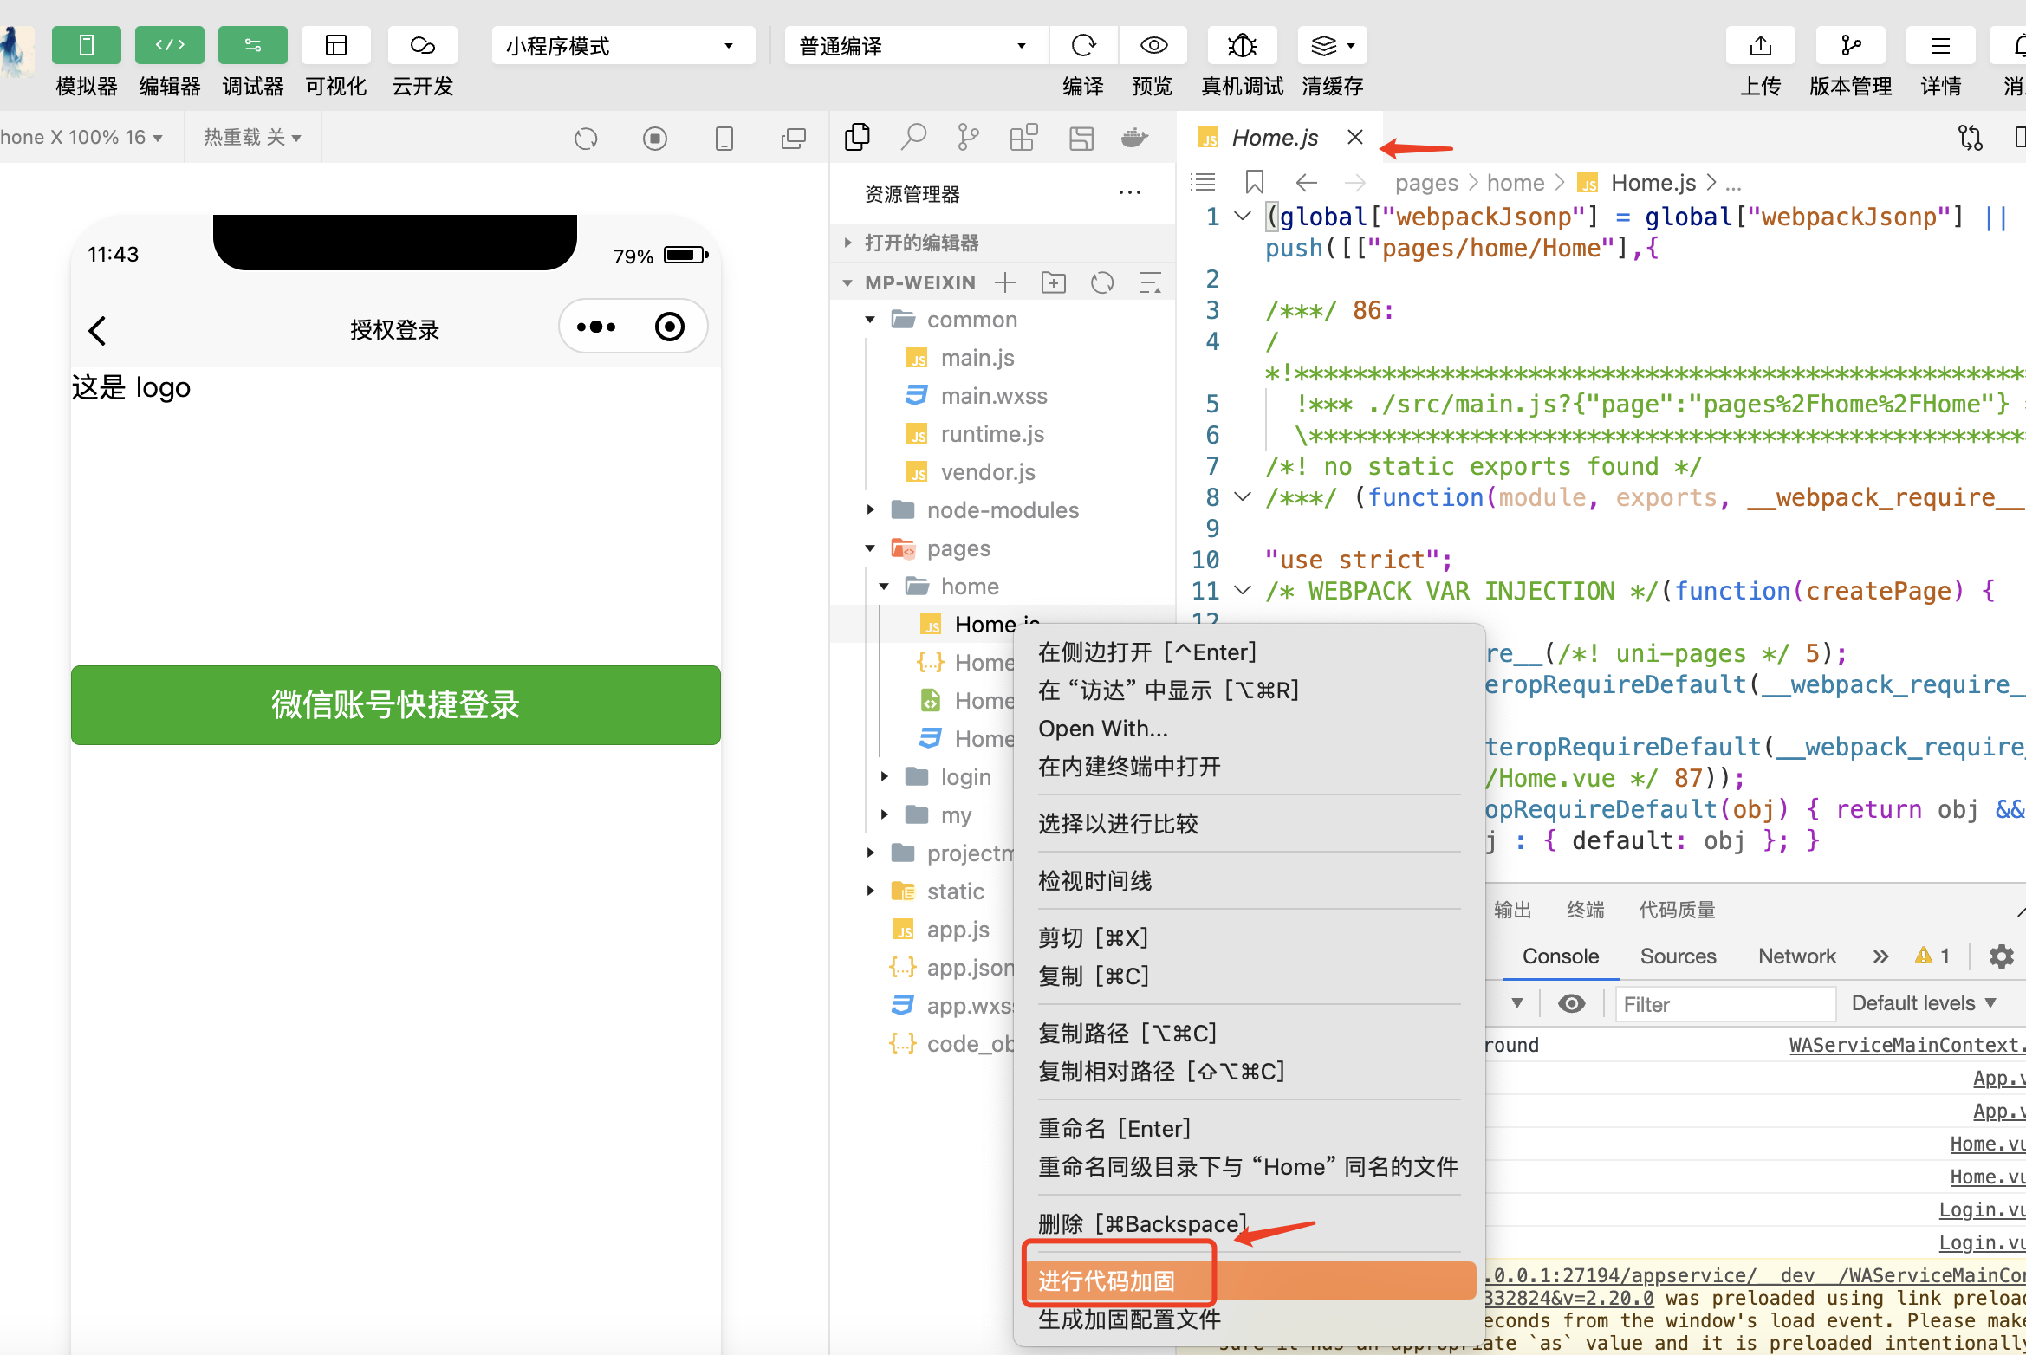Click the WAServiceMainContext link in console
The height and width of the screenshot is (1355, 2026).
(1906, 1045)
